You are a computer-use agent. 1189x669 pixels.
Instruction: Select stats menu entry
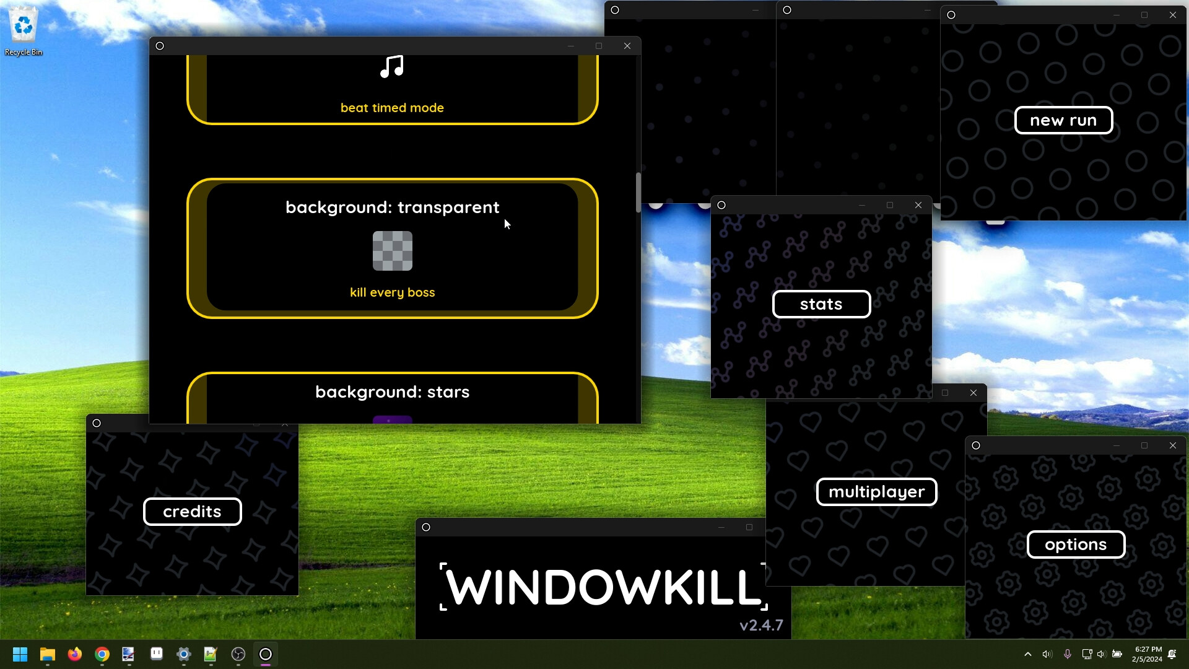pos(821,303)
